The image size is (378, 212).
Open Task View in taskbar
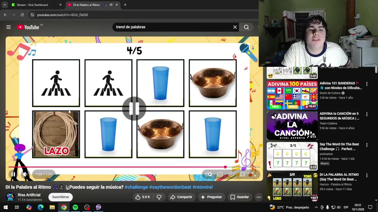[17, 207]
